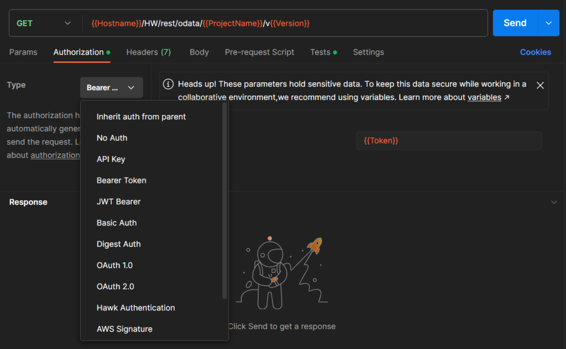The height and width of the screenshot is (349, 566).
Task: Open the Body tab
Action: point(199,52)
